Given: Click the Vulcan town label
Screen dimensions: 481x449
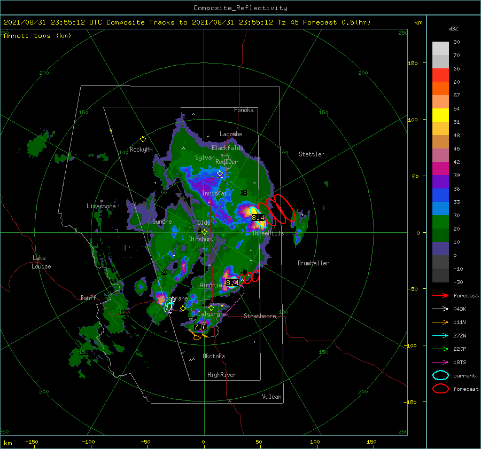Looking at the screenshot, I should (272, 397).
